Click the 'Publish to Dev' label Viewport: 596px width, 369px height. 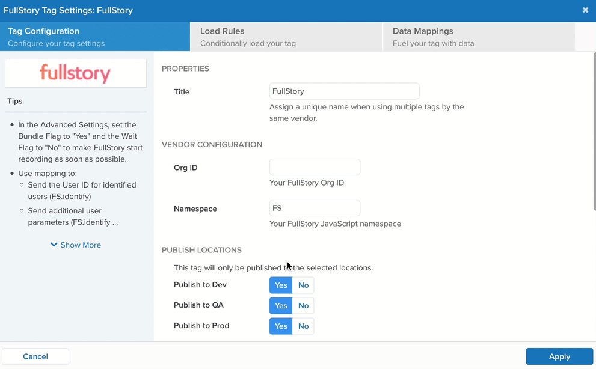point(200,285)
